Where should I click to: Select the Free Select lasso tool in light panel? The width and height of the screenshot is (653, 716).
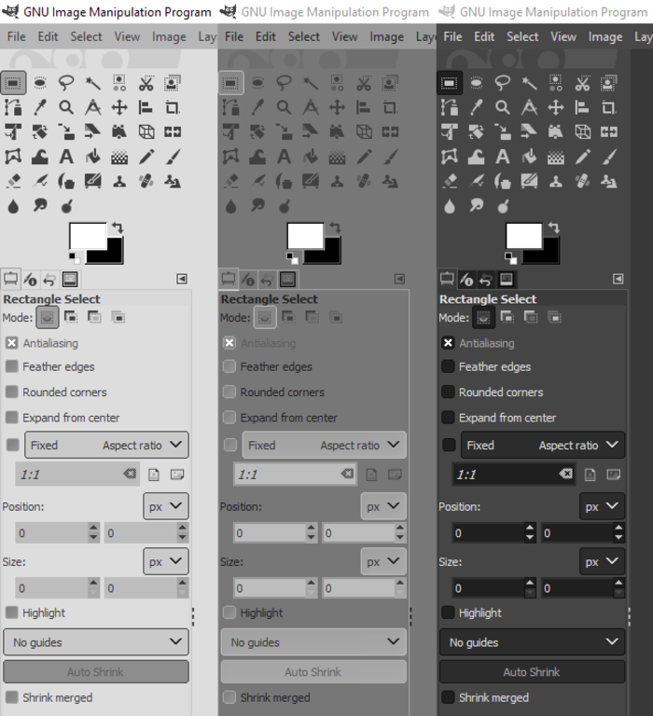click(66, 83)
